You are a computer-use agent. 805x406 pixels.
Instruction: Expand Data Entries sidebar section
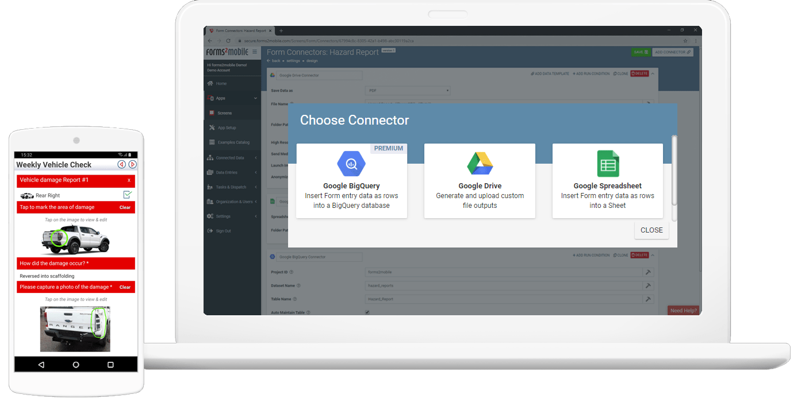[232, 172]
